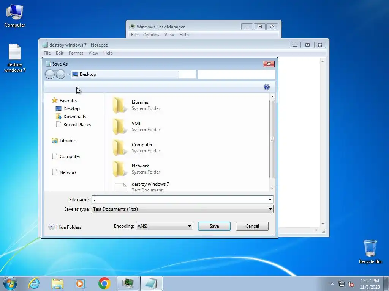Click the Save button
Image resolution: width=389 pixels, height=291 pixels.
coord(214,226)
